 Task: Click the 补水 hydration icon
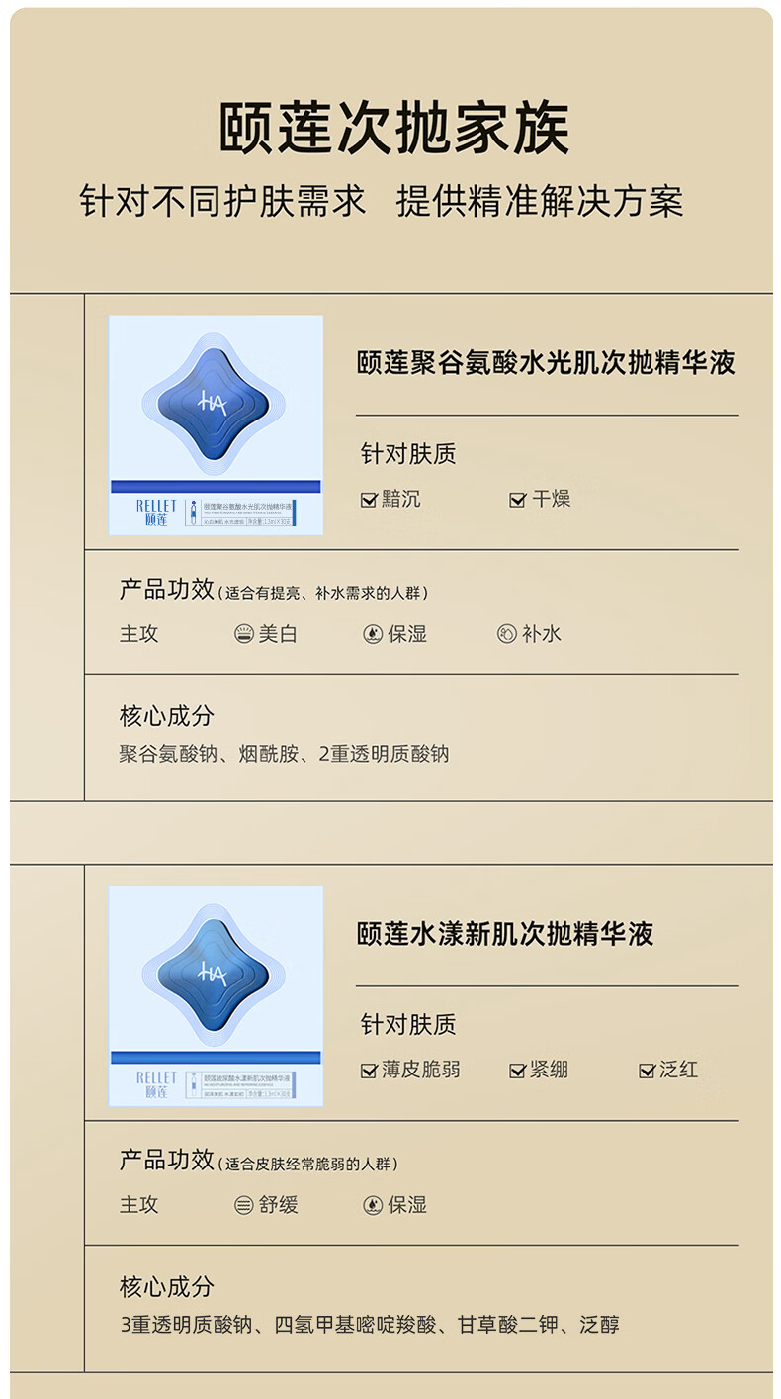pos(507,634)
